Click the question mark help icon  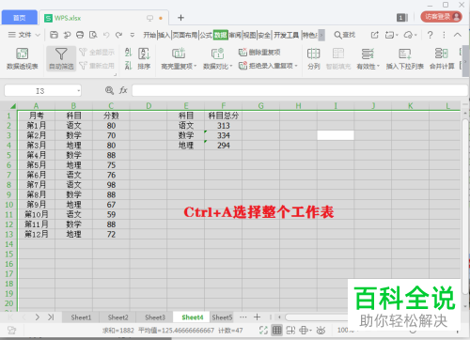(431, 35)
